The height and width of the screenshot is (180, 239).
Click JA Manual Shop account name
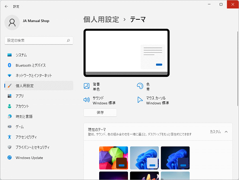pyautogui.click(x=36, y=21)
